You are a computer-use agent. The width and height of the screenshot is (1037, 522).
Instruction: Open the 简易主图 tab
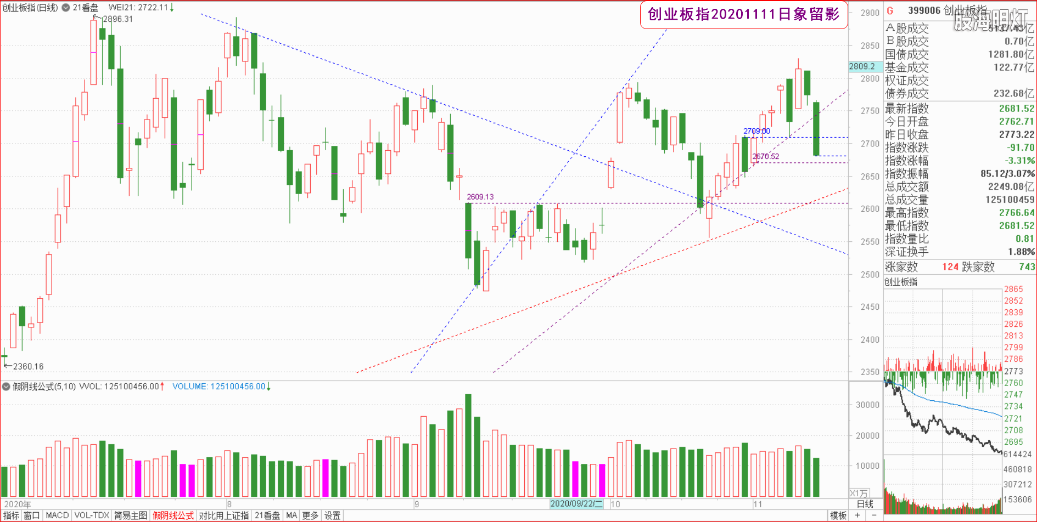tap(131, 516)
